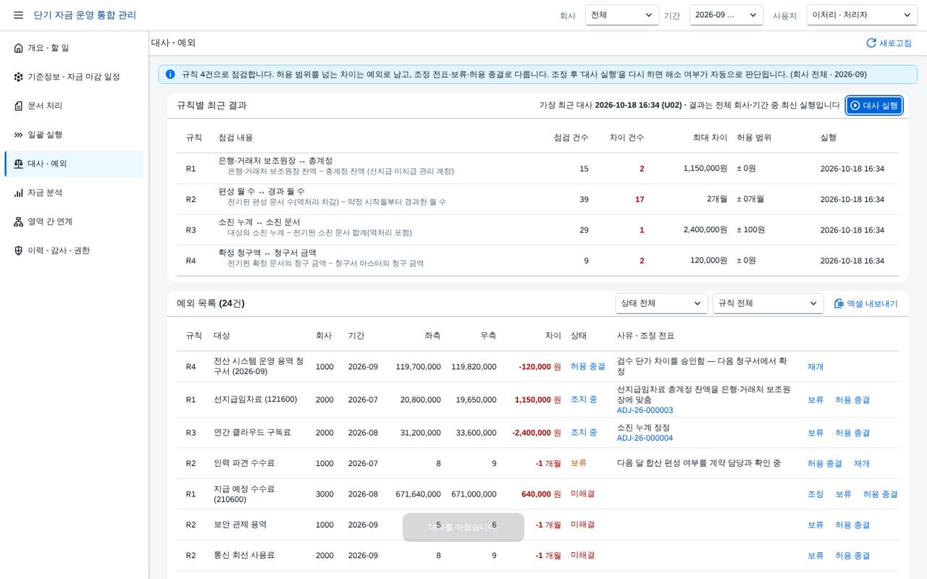
Task: Click the blue info icon in the banner
Action: [170, 75]
